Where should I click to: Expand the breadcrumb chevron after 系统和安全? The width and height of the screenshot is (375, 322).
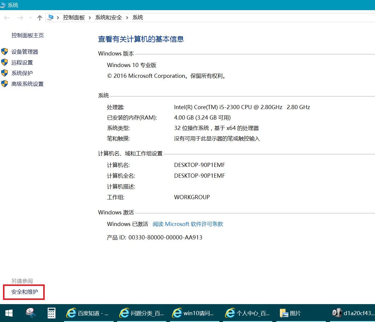[128, 18]
